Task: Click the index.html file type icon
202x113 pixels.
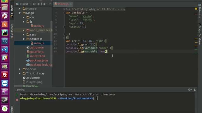Action: click(28, 56)
